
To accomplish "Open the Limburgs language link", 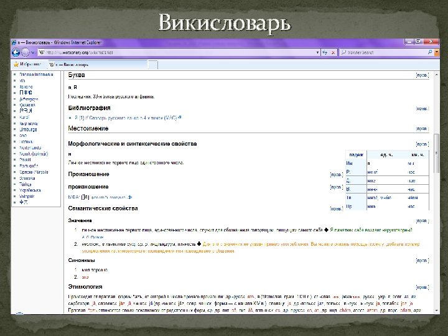I will click(28, 129).
